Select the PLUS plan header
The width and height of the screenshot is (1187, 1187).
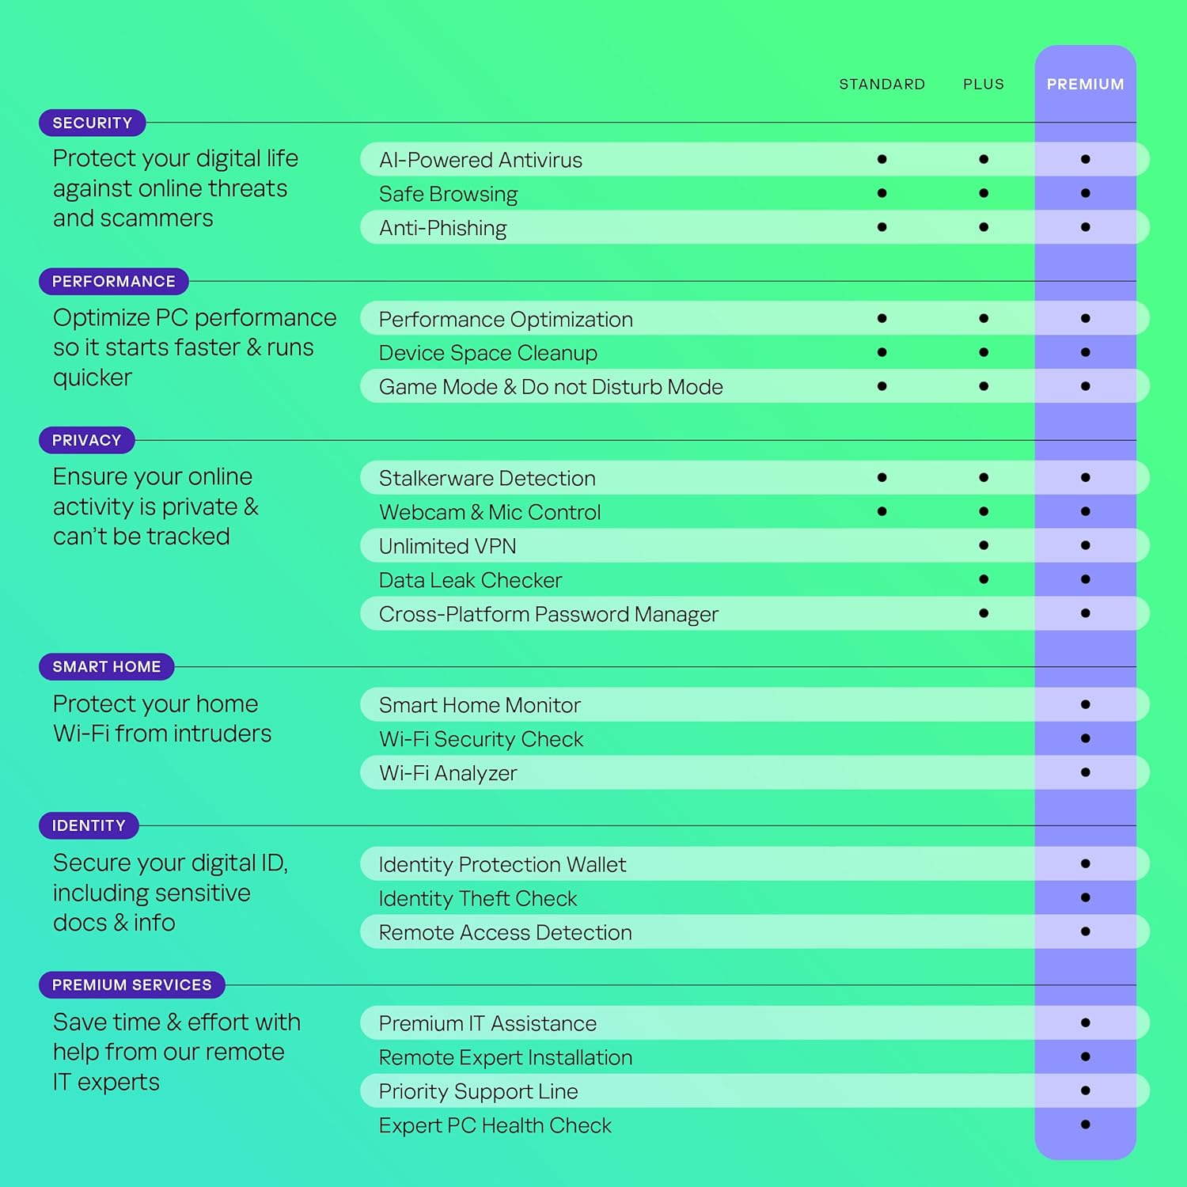[984, 84]
